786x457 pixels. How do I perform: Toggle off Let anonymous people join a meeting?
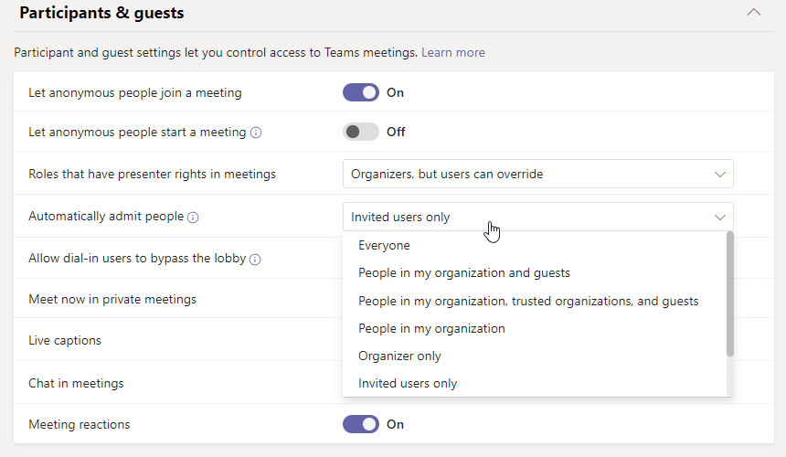[x=360, y=92]
